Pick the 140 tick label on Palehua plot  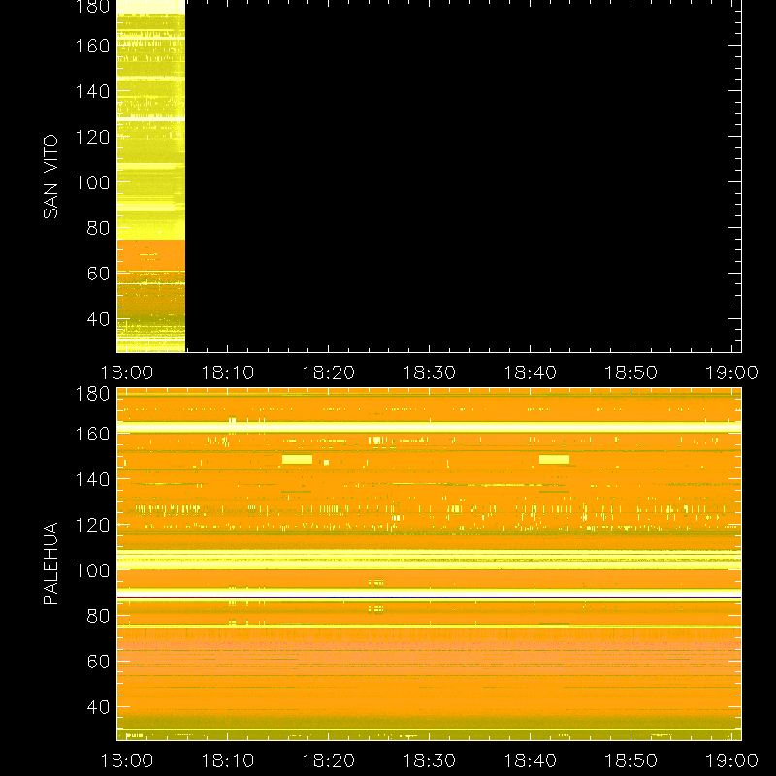(92, 479)
